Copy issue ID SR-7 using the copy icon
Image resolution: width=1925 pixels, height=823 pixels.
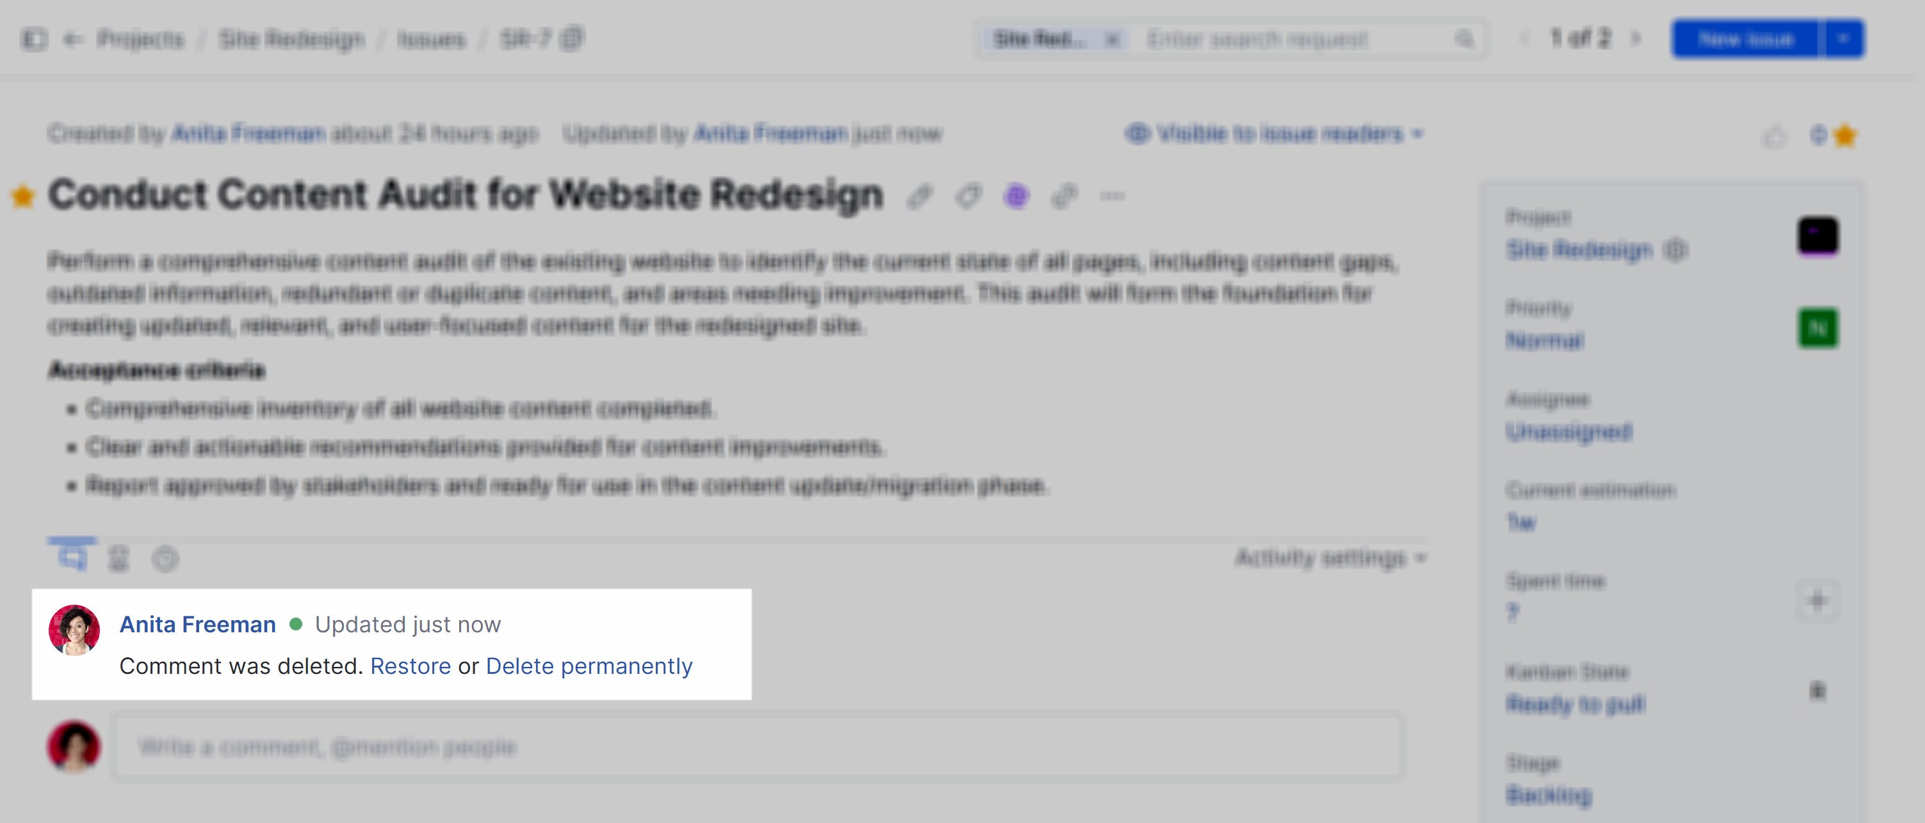click(x=573, y=39)
